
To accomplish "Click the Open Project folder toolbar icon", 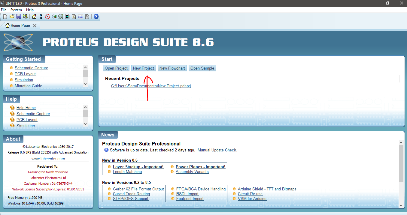I will [12, 16].
